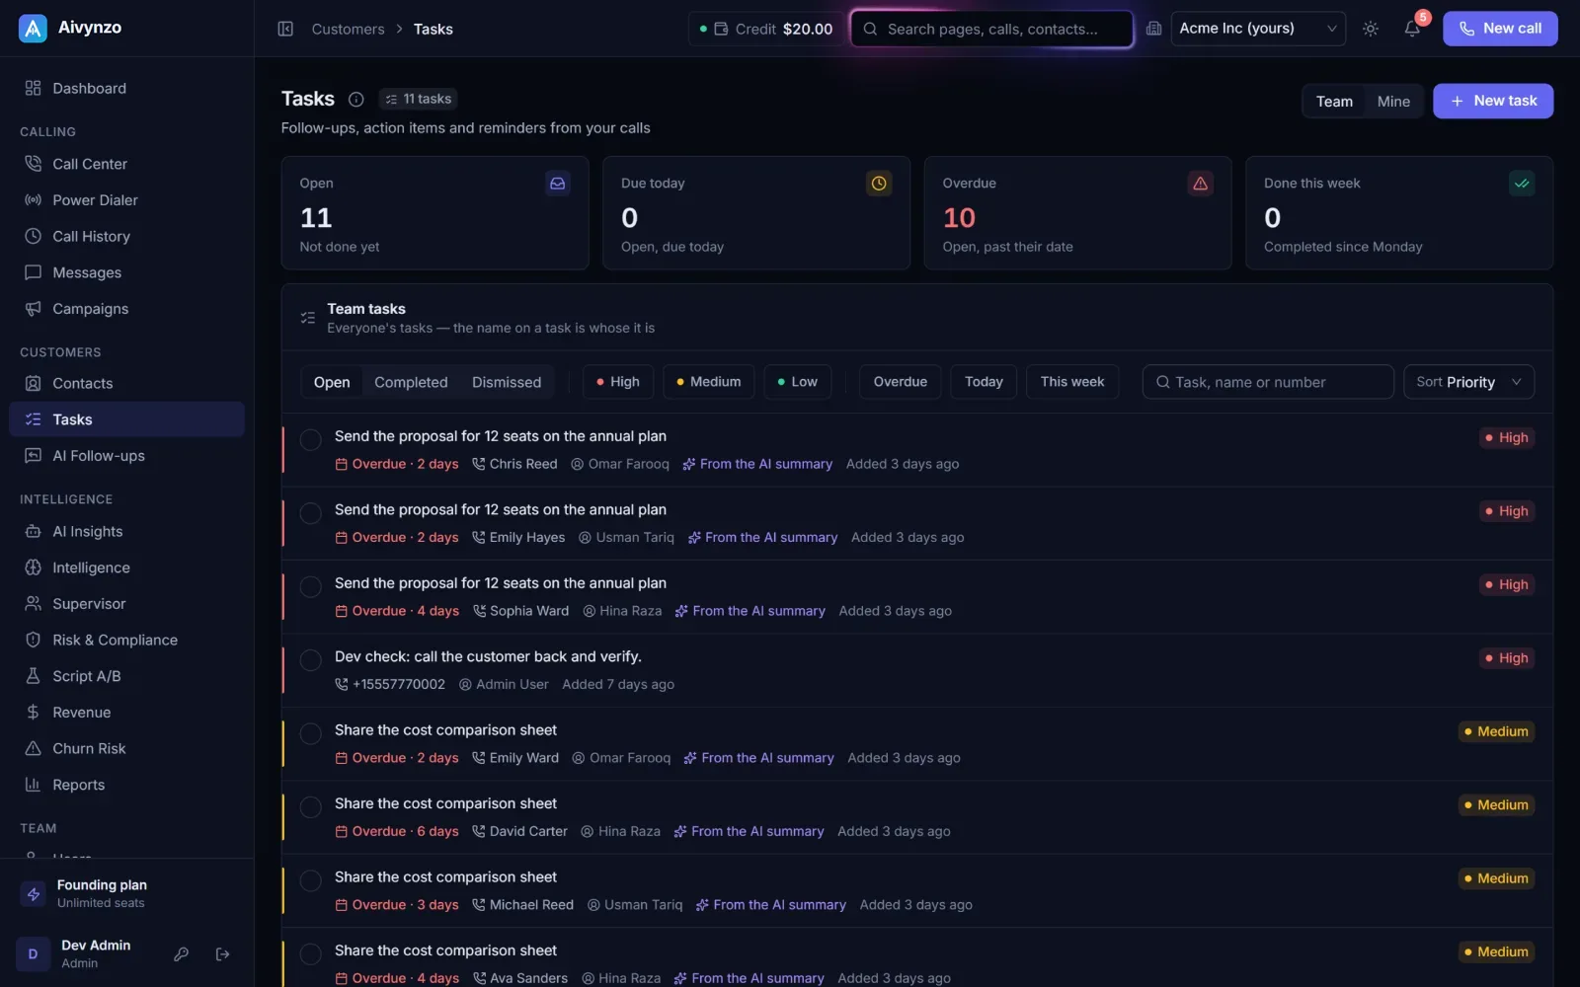This screenshot has width=1580, height=987.
Task: Toggle light/dark theme sun icon
Action: click(1371, 29)
